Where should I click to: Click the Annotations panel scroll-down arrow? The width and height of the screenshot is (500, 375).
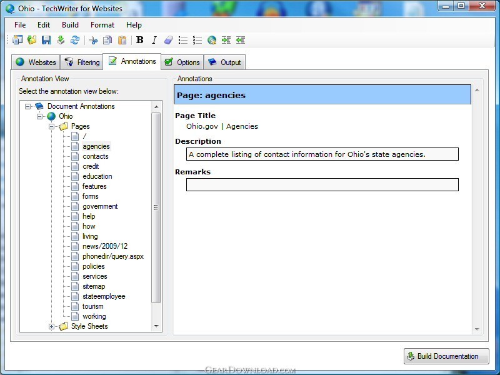tap(477, 329)
